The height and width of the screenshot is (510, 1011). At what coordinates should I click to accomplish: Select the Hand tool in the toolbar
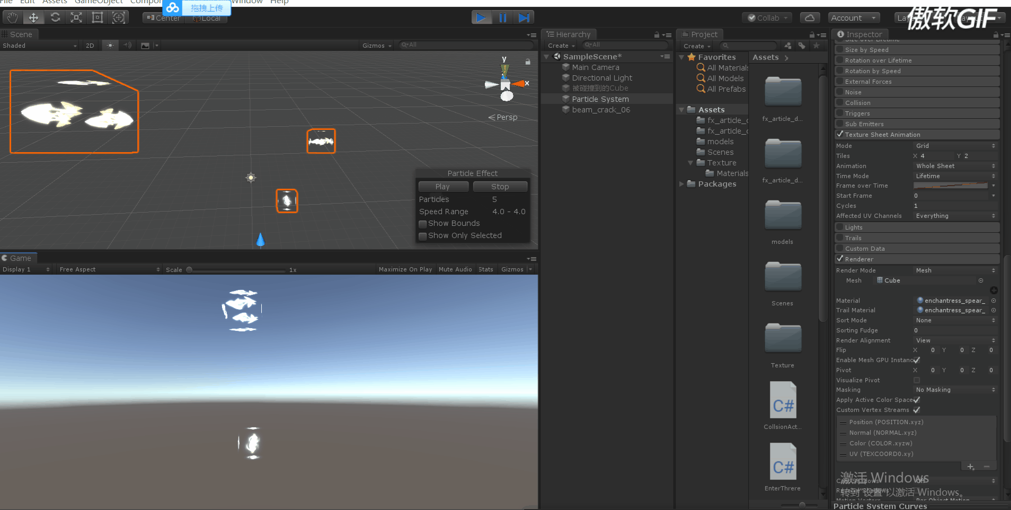pos(12,17)
